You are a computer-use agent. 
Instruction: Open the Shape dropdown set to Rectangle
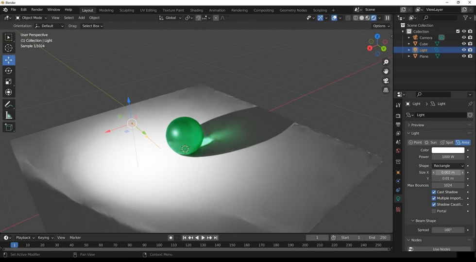pyautogui.click(x=448, y=166)
